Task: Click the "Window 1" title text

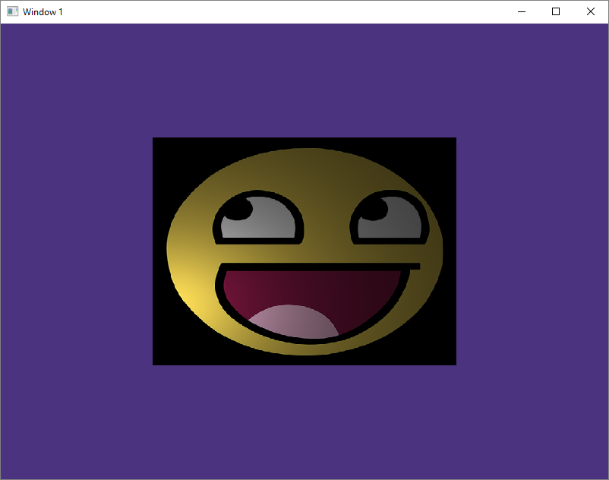Action: click(43, 12)
